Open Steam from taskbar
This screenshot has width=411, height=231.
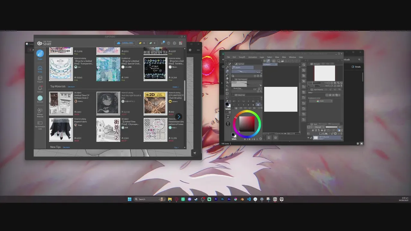tap(196, 199)
